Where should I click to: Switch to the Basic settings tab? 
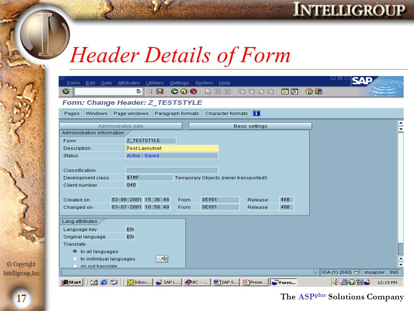coord(250,126)
